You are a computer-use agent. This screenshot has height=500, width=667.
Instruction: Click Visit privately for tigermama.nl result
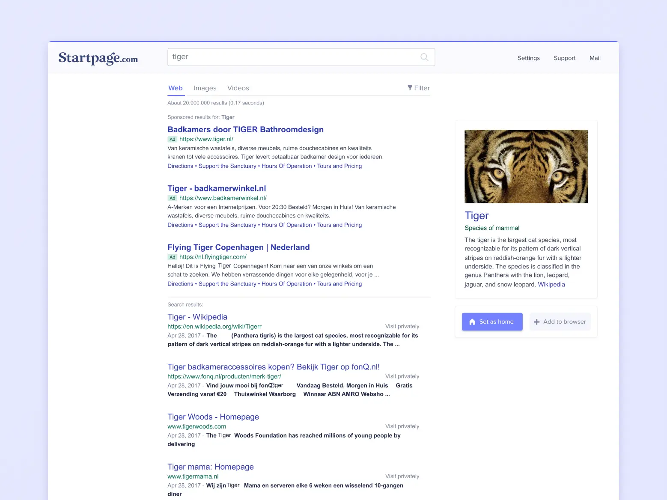coord(402,476)
